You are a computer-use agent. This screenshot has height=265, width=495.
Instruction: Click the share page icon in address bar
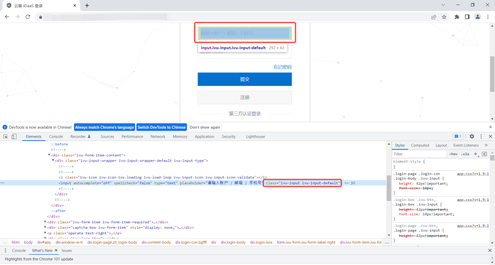coord(434,17)
